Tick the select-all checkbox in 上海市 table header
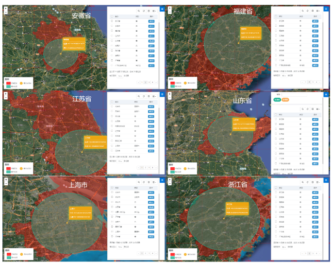The image size is (333, 263). pos(112,188)
